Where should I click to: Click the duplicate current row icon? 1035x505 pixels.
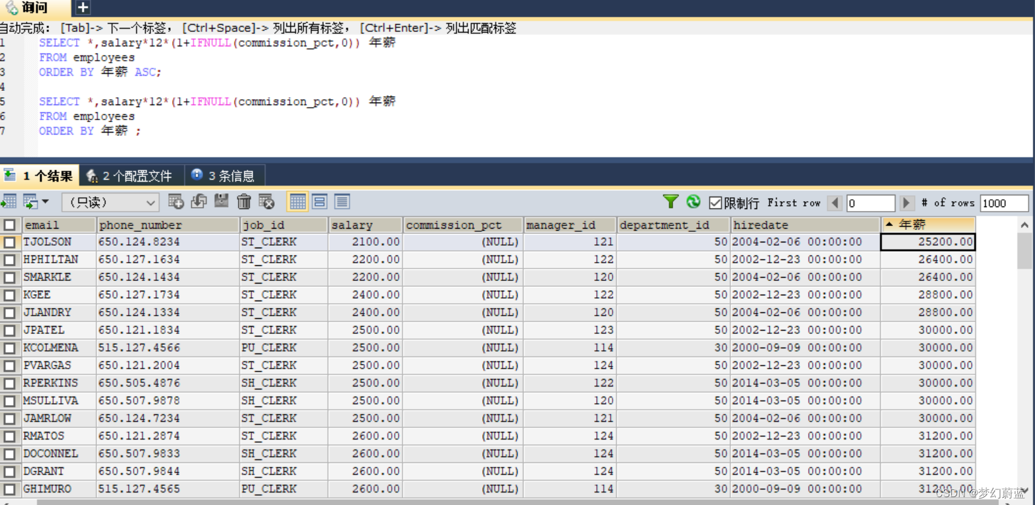(199, 202)
